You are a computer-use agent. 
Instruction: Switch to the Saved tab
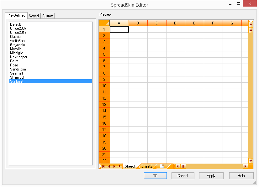pyautogui.click(x=34, y=16)
